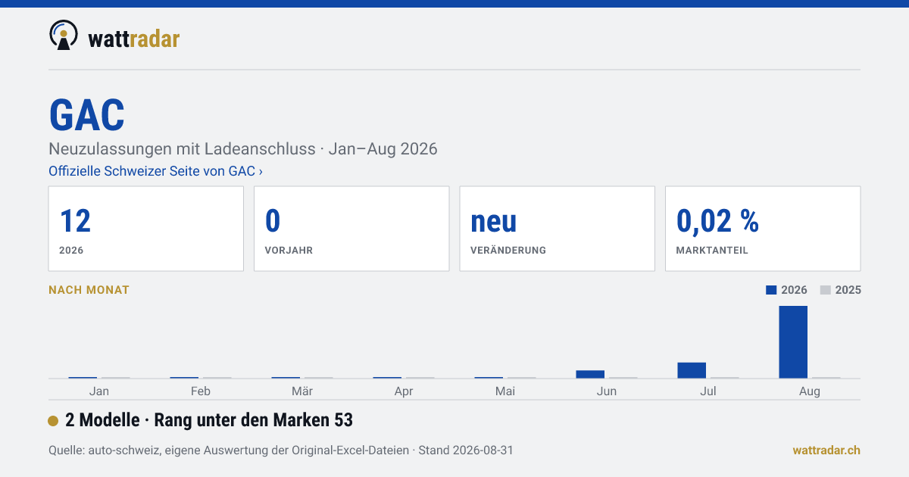Image resolution: width=909 pixels, height=477 pixels.
Task: Click the 2025 legend label
Action: (x=848, y=290)
